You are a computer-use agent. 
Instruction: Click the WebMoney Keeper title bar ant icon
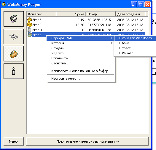(x=4, y=4)
